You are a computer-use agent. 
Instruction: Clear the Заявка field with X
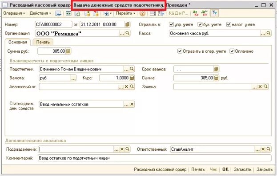point(260,87)
